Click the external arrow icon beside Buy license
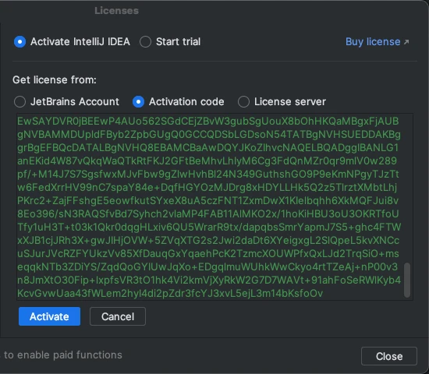This screenshot has width=429, height=374. (406, 42)
